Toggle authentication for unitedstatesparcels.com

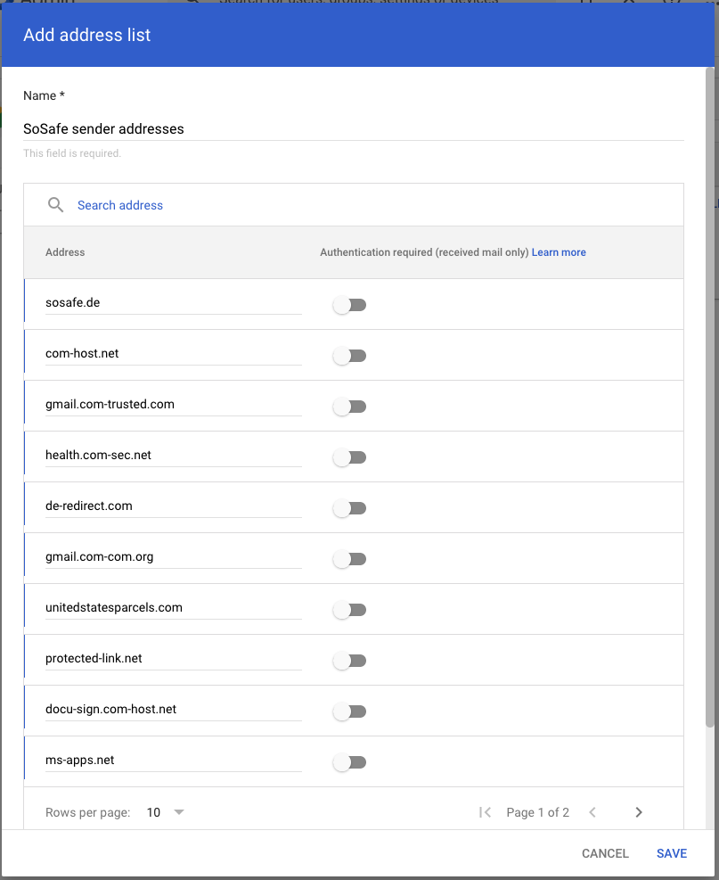pos(349,610)
